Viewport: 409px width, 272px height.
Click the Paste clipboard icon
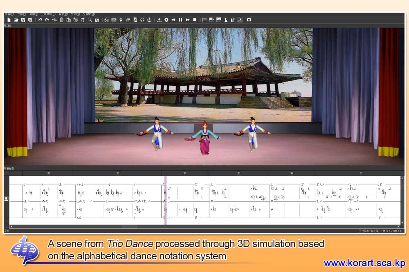(x=69, y=20)
